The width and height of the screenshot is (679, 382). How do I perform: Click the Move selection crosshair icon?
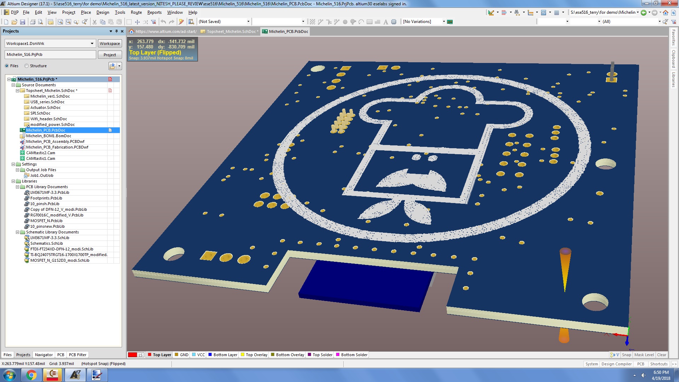point(137,22)
